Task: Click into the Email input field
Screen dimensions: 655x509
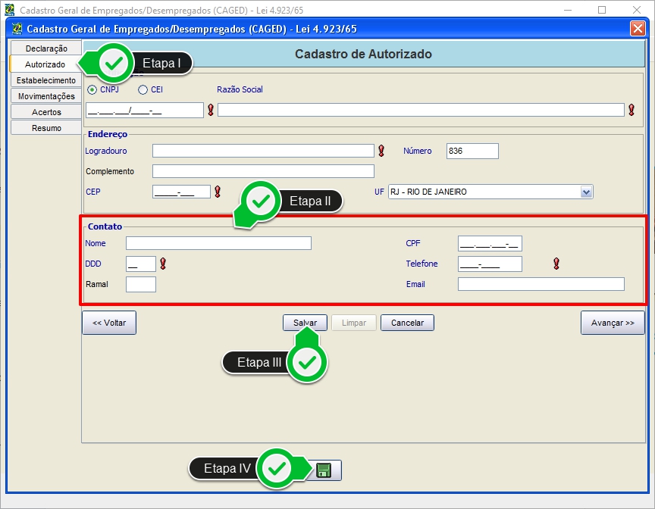Action: point(541,284)
